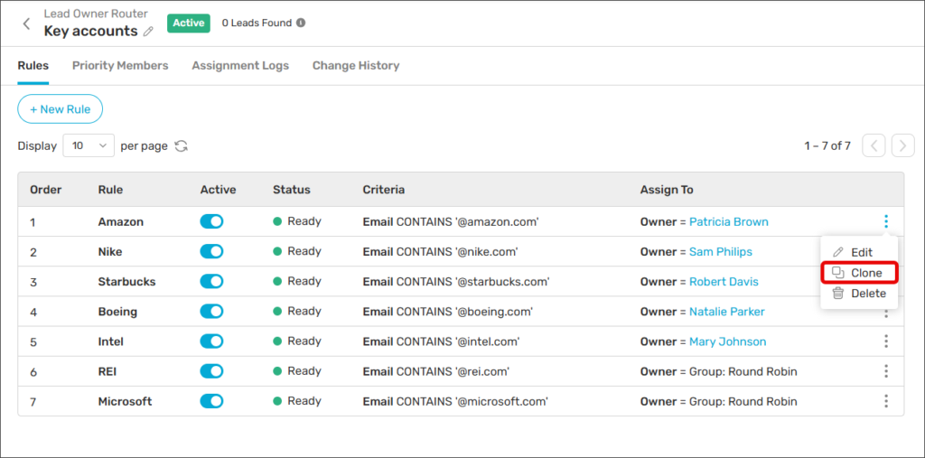
Task: Turn off the Starbucks rule toggle
Action: click(211, 281)
